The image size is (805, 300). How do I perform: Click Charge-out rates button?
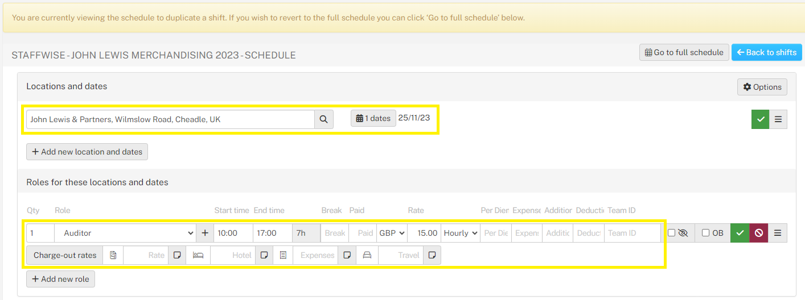[65, 255]
